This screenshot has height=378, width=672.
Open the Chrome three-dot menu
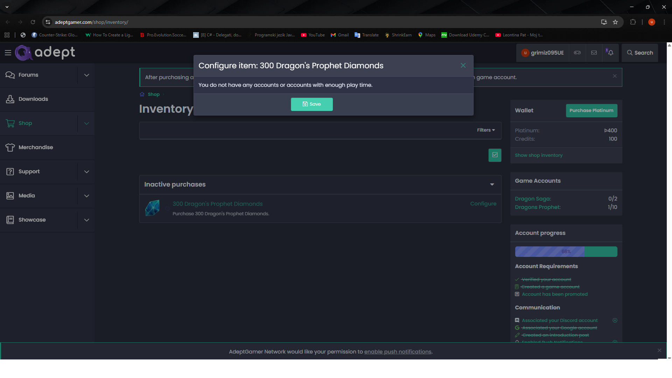click(x=664, y=22)
